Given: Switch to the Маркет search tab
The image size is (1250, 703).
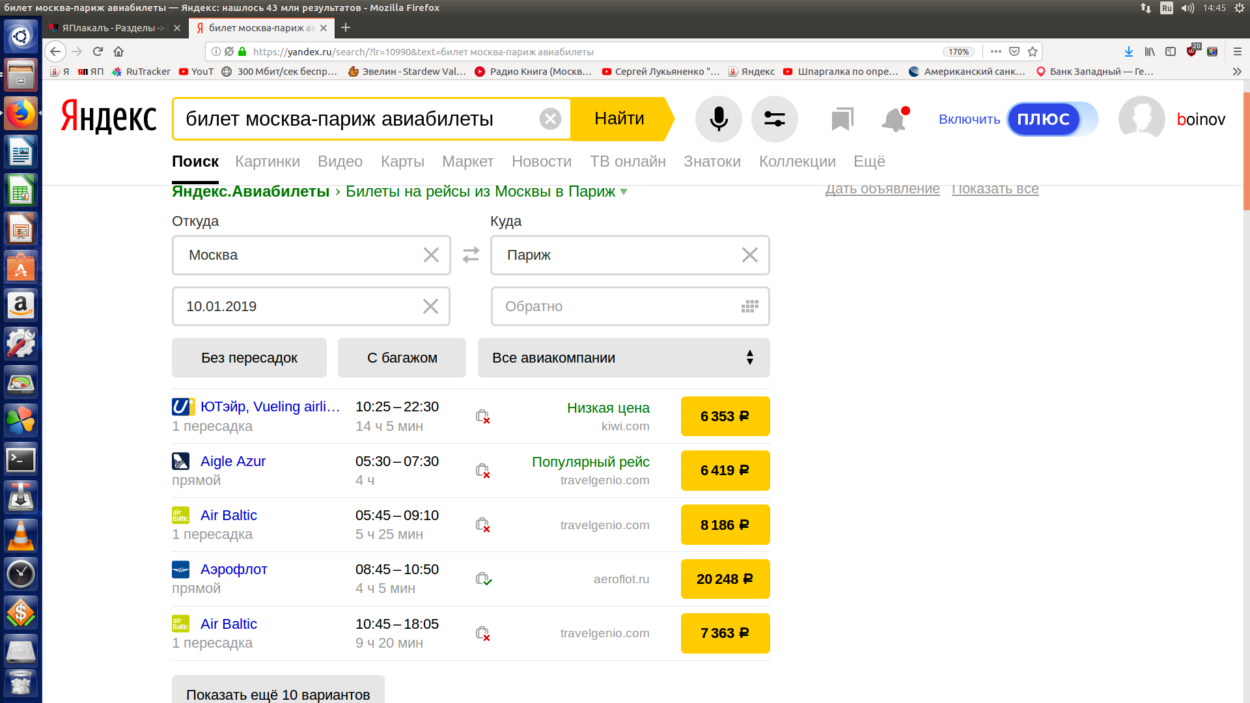Looking at the screenshot, I should [467, 161].
